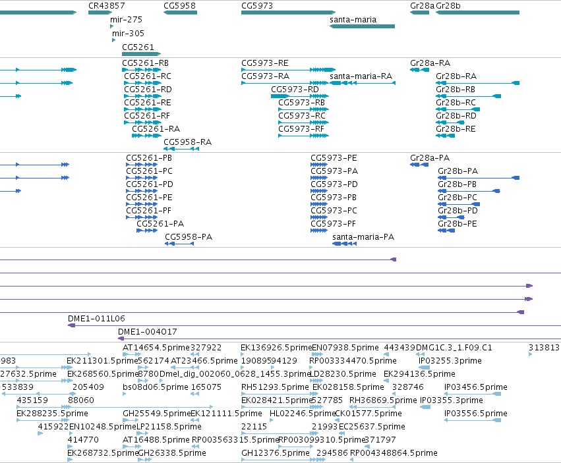Click the mir-305 miRNA marker
Image resolution: width=561 pixels, height=463 pixels.
[114, 40]
